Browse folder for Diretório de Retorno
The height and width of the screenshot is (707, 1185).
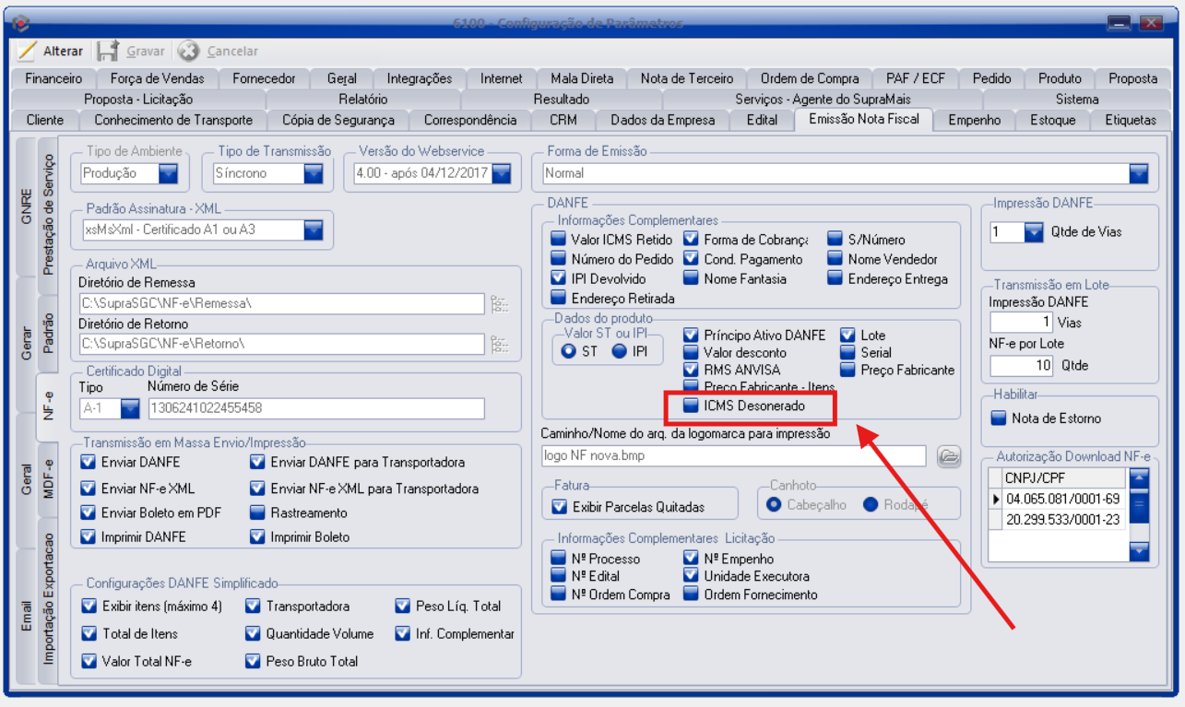click(499, 345)
